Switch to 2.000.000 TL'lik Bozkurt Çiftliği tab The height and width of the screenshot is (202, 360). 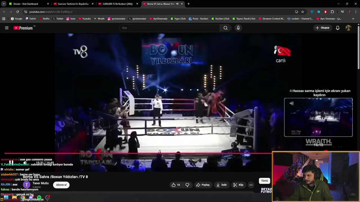click(118, 4)
